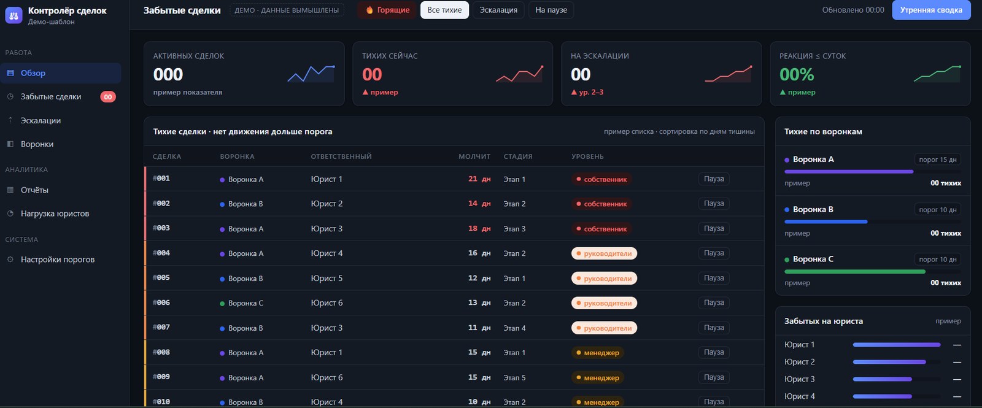Click Пауза for deal #006

pos(714,303)
